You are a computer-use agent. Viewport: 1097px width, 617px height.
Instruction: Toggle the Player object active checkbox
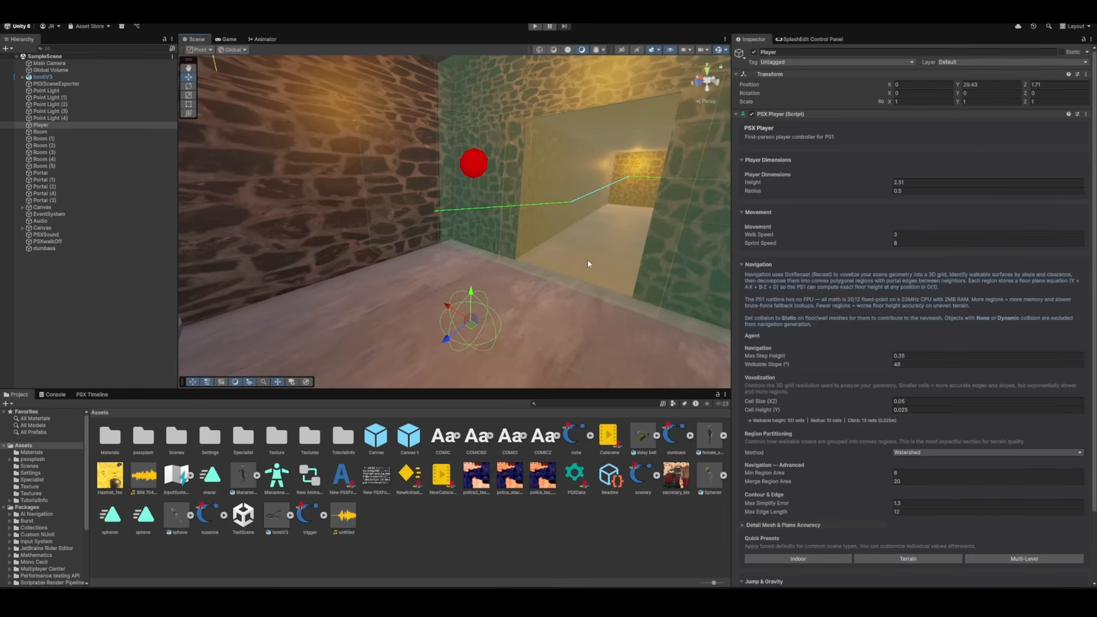754,52
